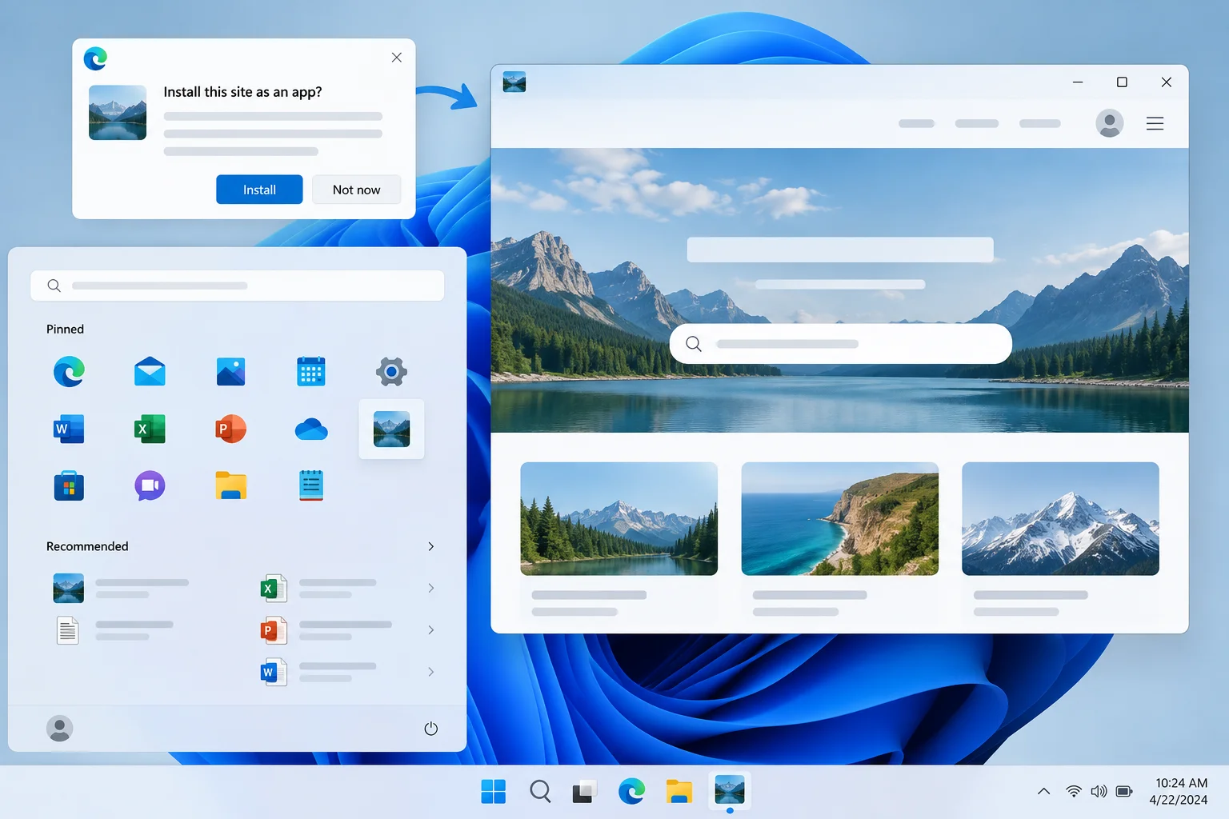The height and width of the screenshot is (819, 1229).
Task: Expand the recommended Excel file chevron
Action: (x=430, y=588)
